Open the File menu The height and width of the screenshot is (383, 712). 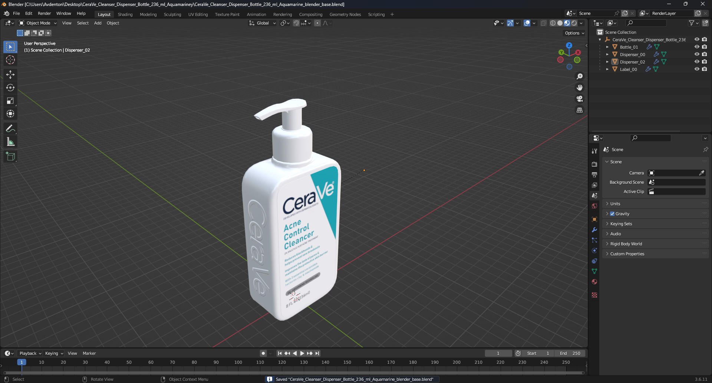point(16,13)
